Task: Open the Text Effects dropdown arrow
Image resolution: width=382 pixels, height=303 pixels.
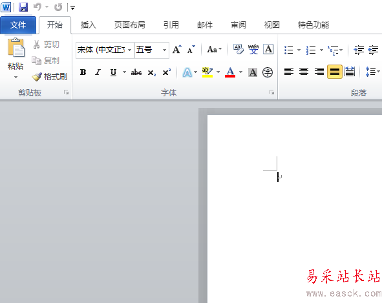Action: click(195, 72)
